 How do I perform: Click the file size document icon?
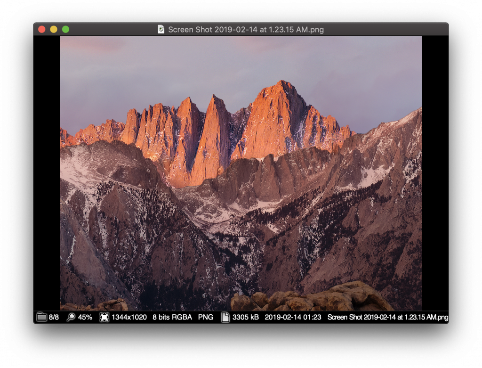click(x=225, y=317)
